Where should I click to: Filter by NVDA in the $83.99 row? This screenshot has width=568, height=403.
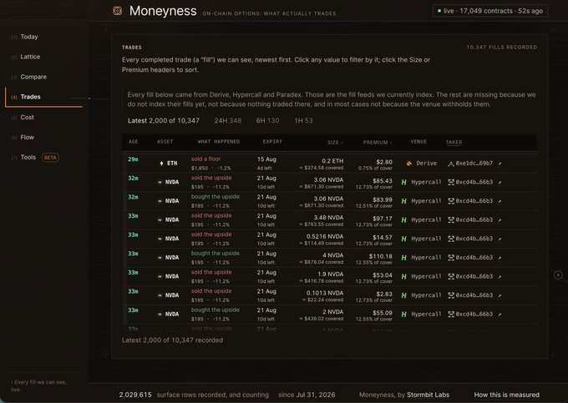[172, 201]
